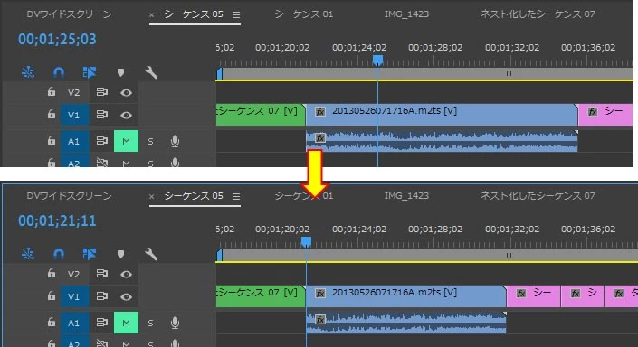Select A1 audio waveform clip in lower timeline
Image resolution: width=638 pixels, height=347 pixels.
[x=405, y=323]
